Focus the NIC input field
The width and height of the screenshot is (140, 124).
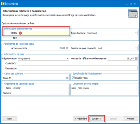(43, 38)
